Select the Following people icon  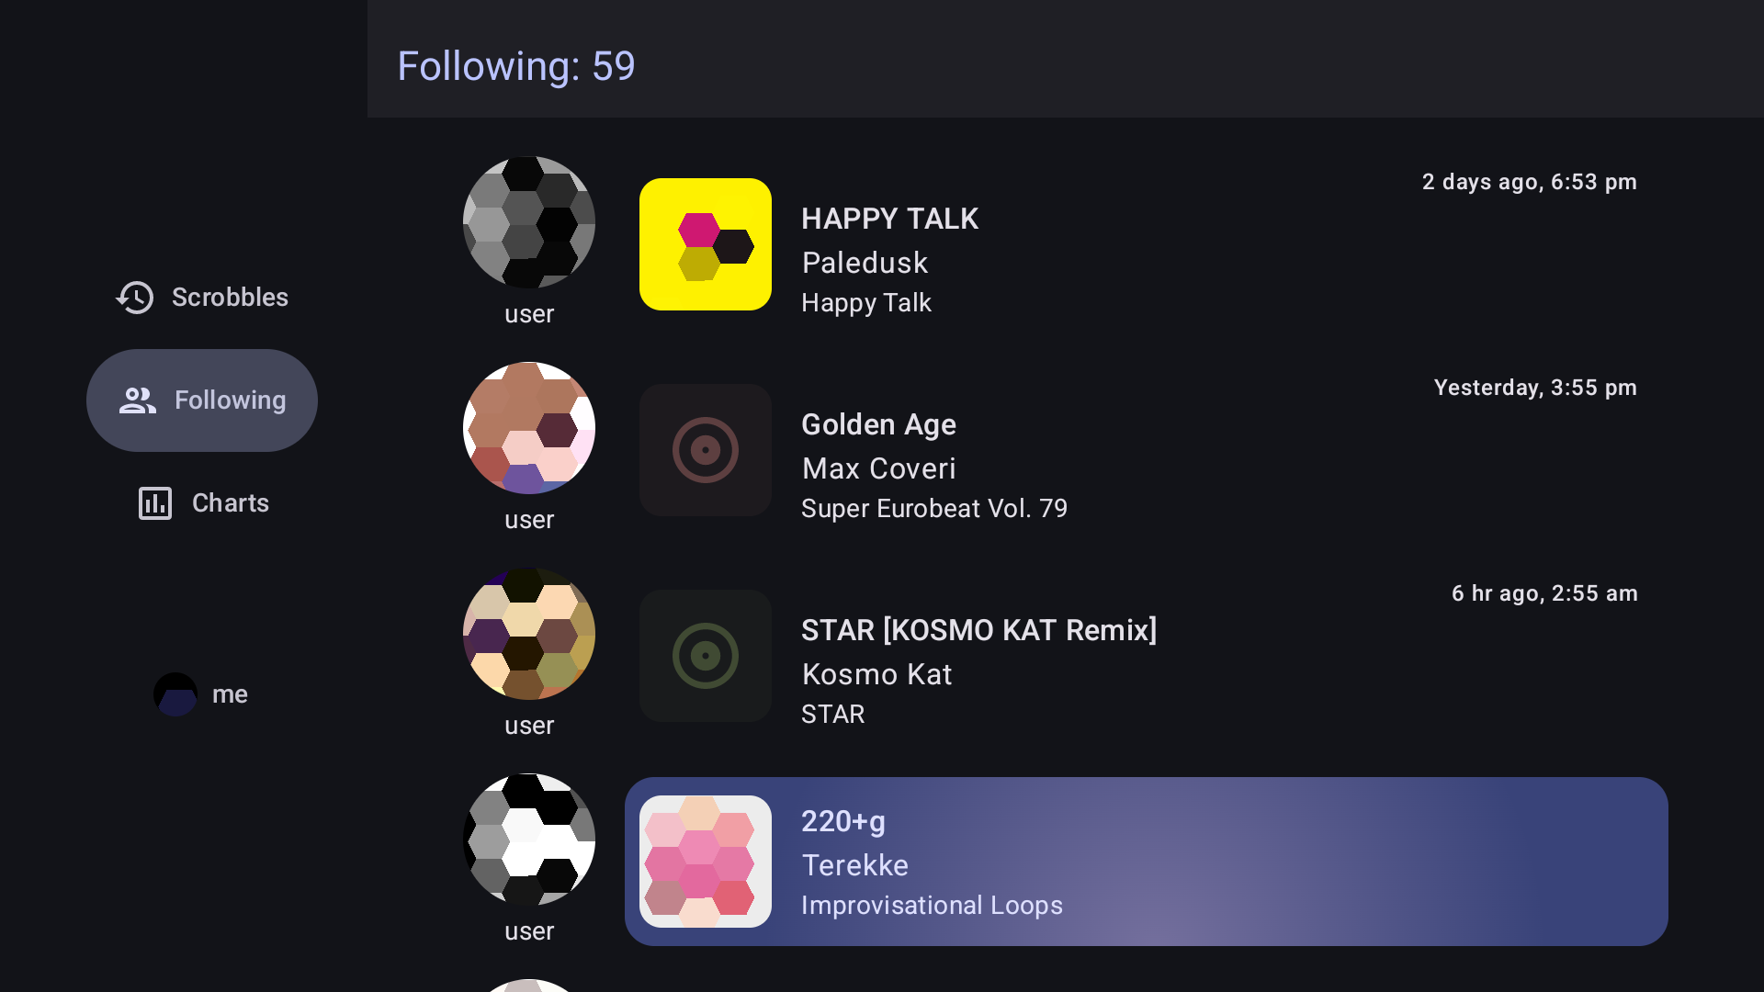pyautogui.click(x=138, y=400)
